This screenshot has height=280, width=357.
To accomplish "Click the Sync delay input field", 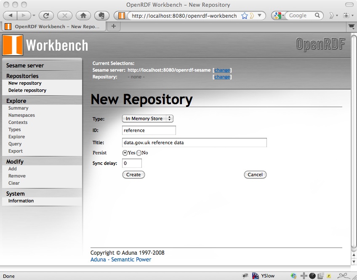I will tap(132, 163).
